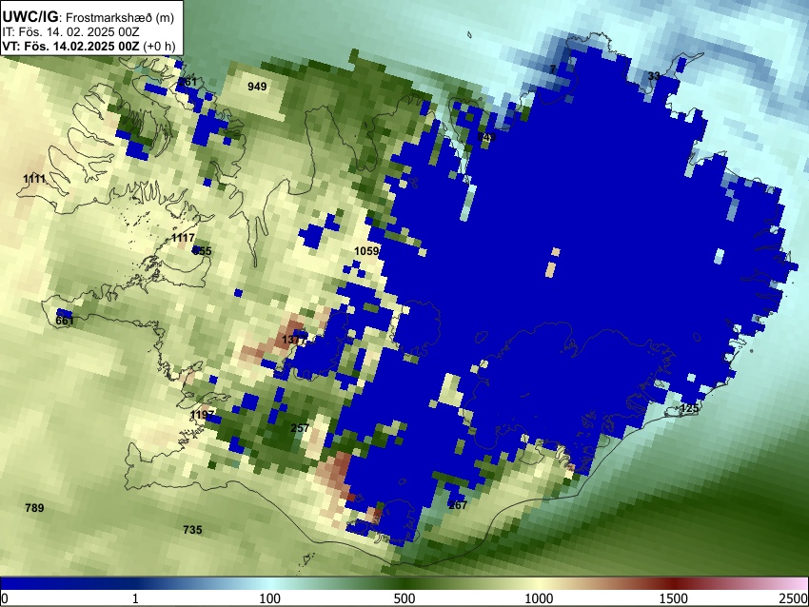
Task: Select the 1111 value in the Westfjords
Action: tap(34, 179)
